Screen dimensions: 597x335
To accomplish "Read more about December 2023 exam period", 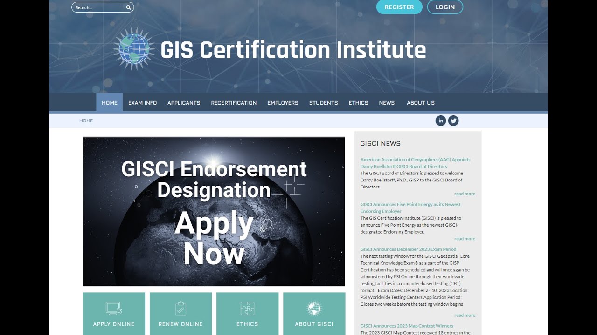I will tap(465, 315).
